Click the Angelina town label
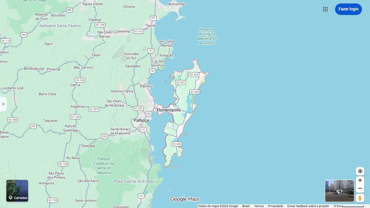This screenshot has width=370, height=208. point(77,107)
